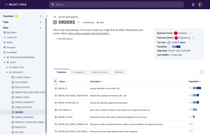210x135 pixels.
Task: Click the column search magnifier icon
Action: tap(55, 81)
